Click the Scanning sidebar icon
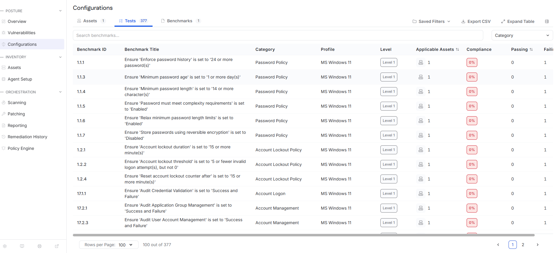This screenshot has width=557, height=253. coord(4,103)
